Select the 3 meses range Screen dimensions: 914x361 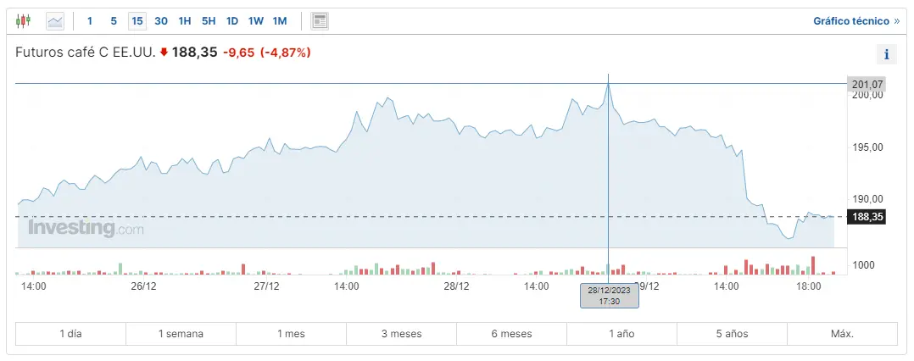coord(401,334)
